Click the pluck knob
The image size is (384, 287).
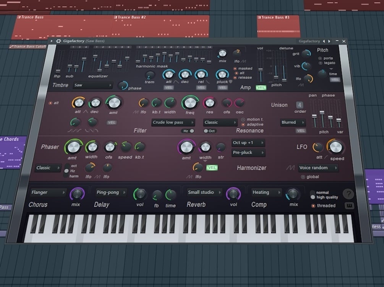click(222, 74)
